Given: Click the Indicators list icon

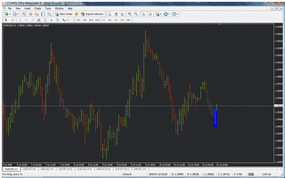Looking at the screenshot, I should point(157,14).
